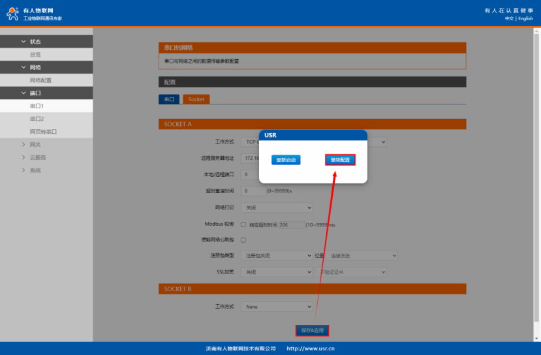Click the USR company logo icon
Screen dimensions: 541x355
[x=12, y=14]
